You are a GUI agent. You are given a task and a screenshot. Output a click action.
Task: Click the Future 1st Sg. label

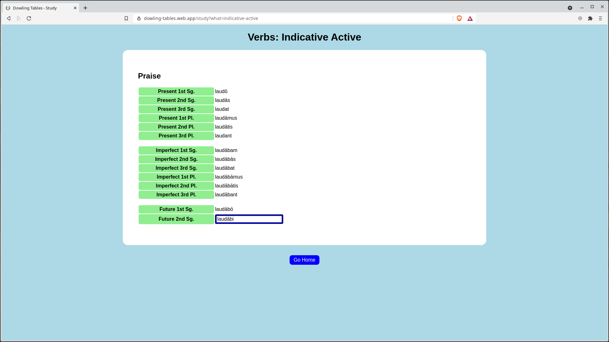coord(176,209)
